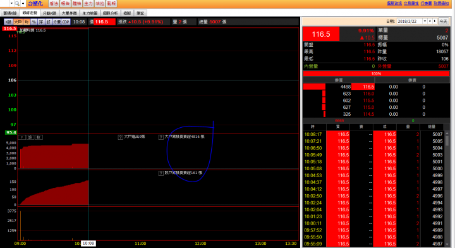455x248 pixels.
Task: Switch to the 主力地圖 tab
Action: point(90,13)
